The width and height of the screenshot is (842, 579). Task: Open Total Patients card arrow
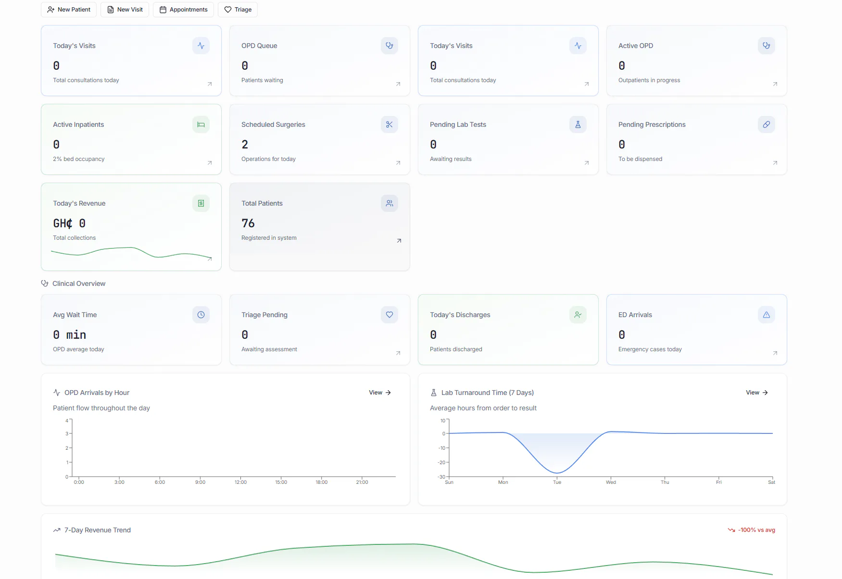399,241
